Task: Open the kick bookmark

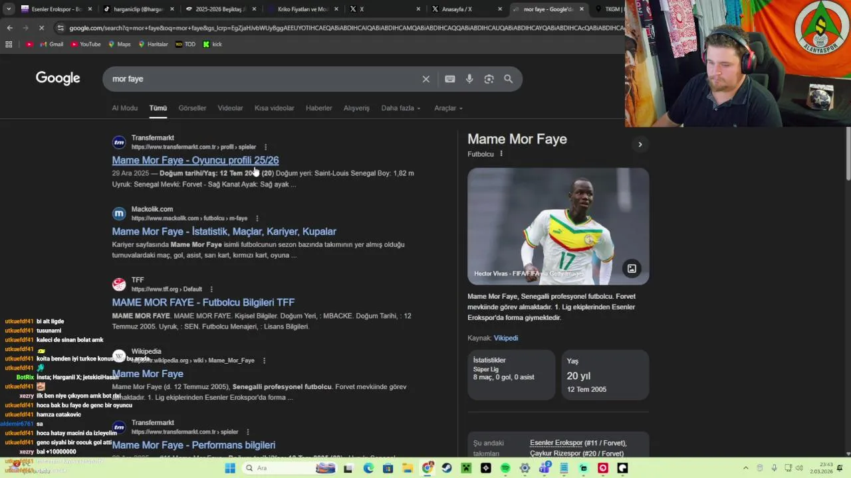Action: [x=213, y=44]
